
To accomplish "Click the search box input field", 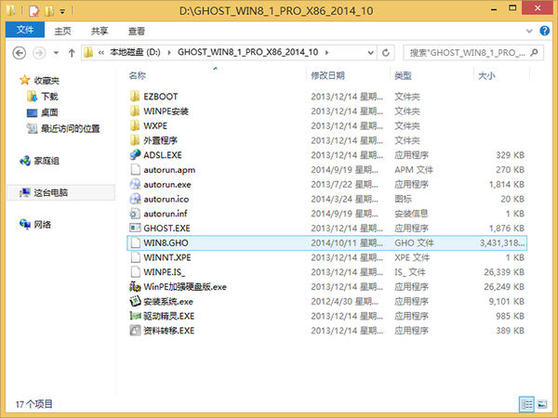I will pos(470,50).
